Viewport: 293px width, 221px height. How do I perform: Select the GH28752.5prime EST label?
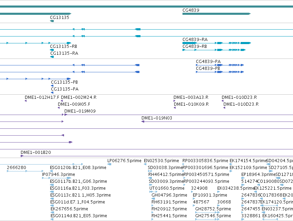213,209
